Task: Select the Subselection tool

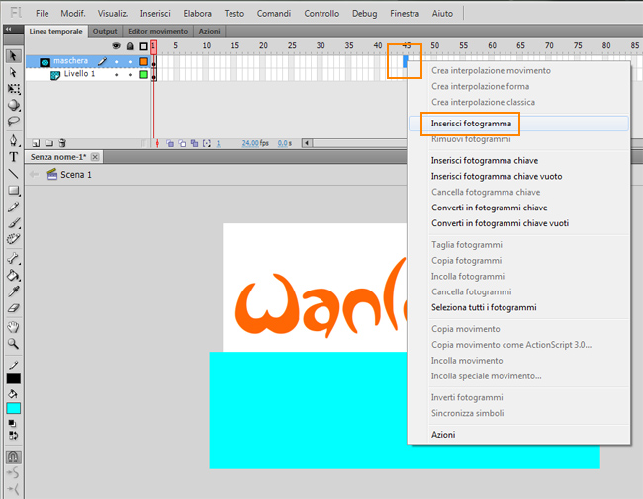Action: (x=13, y=72)
